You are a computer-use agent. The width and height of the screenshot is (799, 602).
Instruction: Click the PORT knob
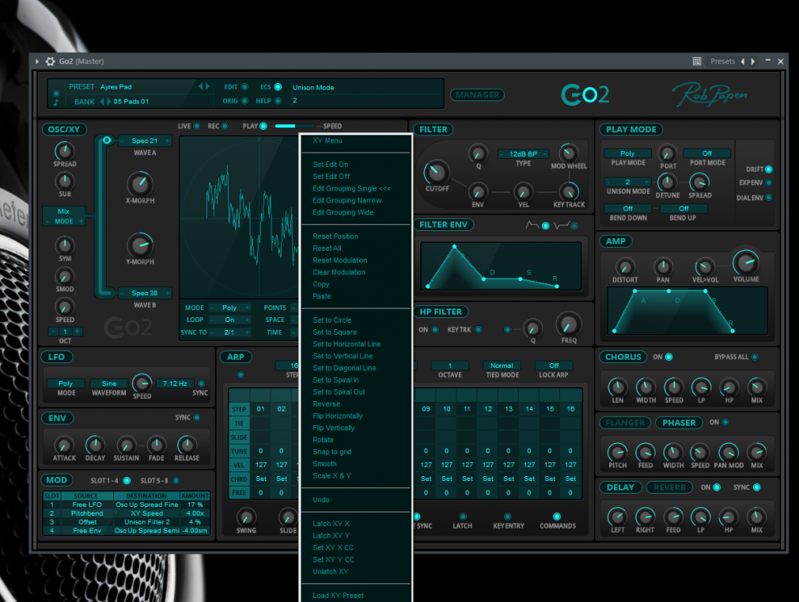(x=668, y=153)
